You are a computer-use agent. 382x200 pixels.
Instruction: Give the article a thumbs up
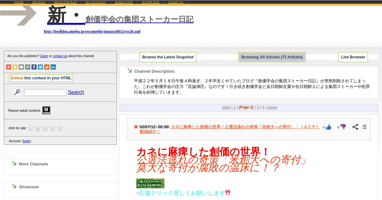point(329,127)
